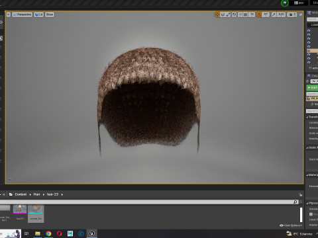Select the Scale gizmo tool in viewport

coord(228,15)
